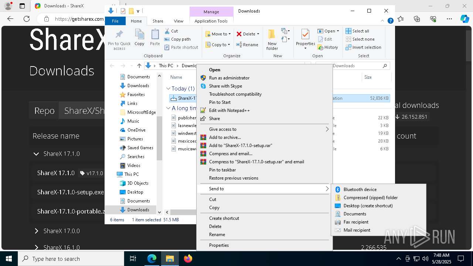Choose Run as administrator
Image resolution: width=473 pixels, height=266 pixels.
tap(265, 78)
